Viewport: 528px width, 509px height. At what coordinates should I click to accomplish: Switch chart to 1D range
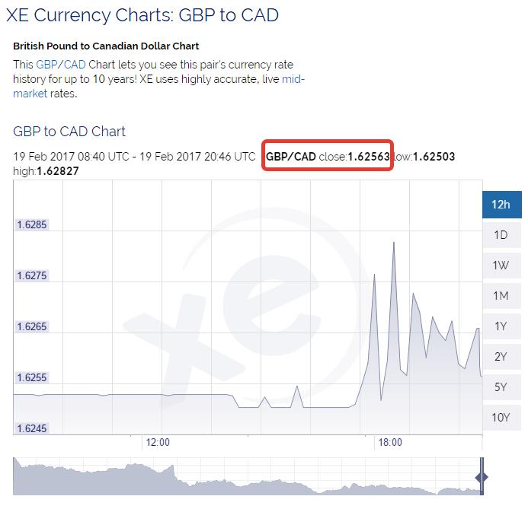click(502, 234)
